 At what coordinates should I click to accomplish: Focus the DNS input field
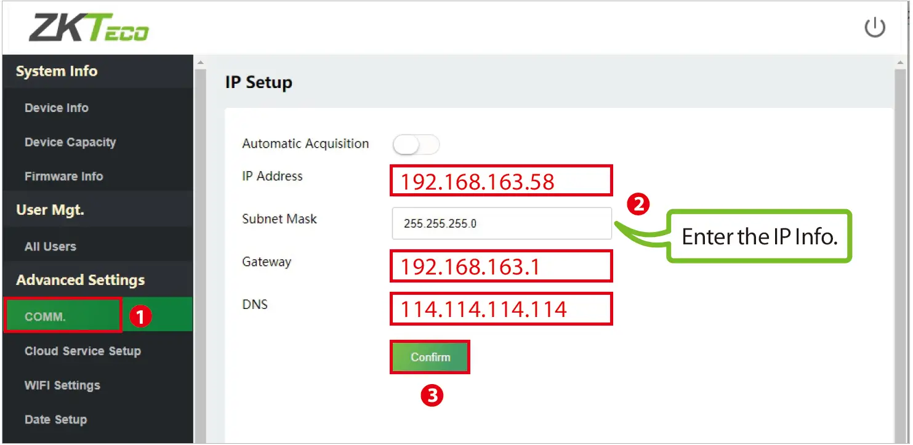point(501,309)
